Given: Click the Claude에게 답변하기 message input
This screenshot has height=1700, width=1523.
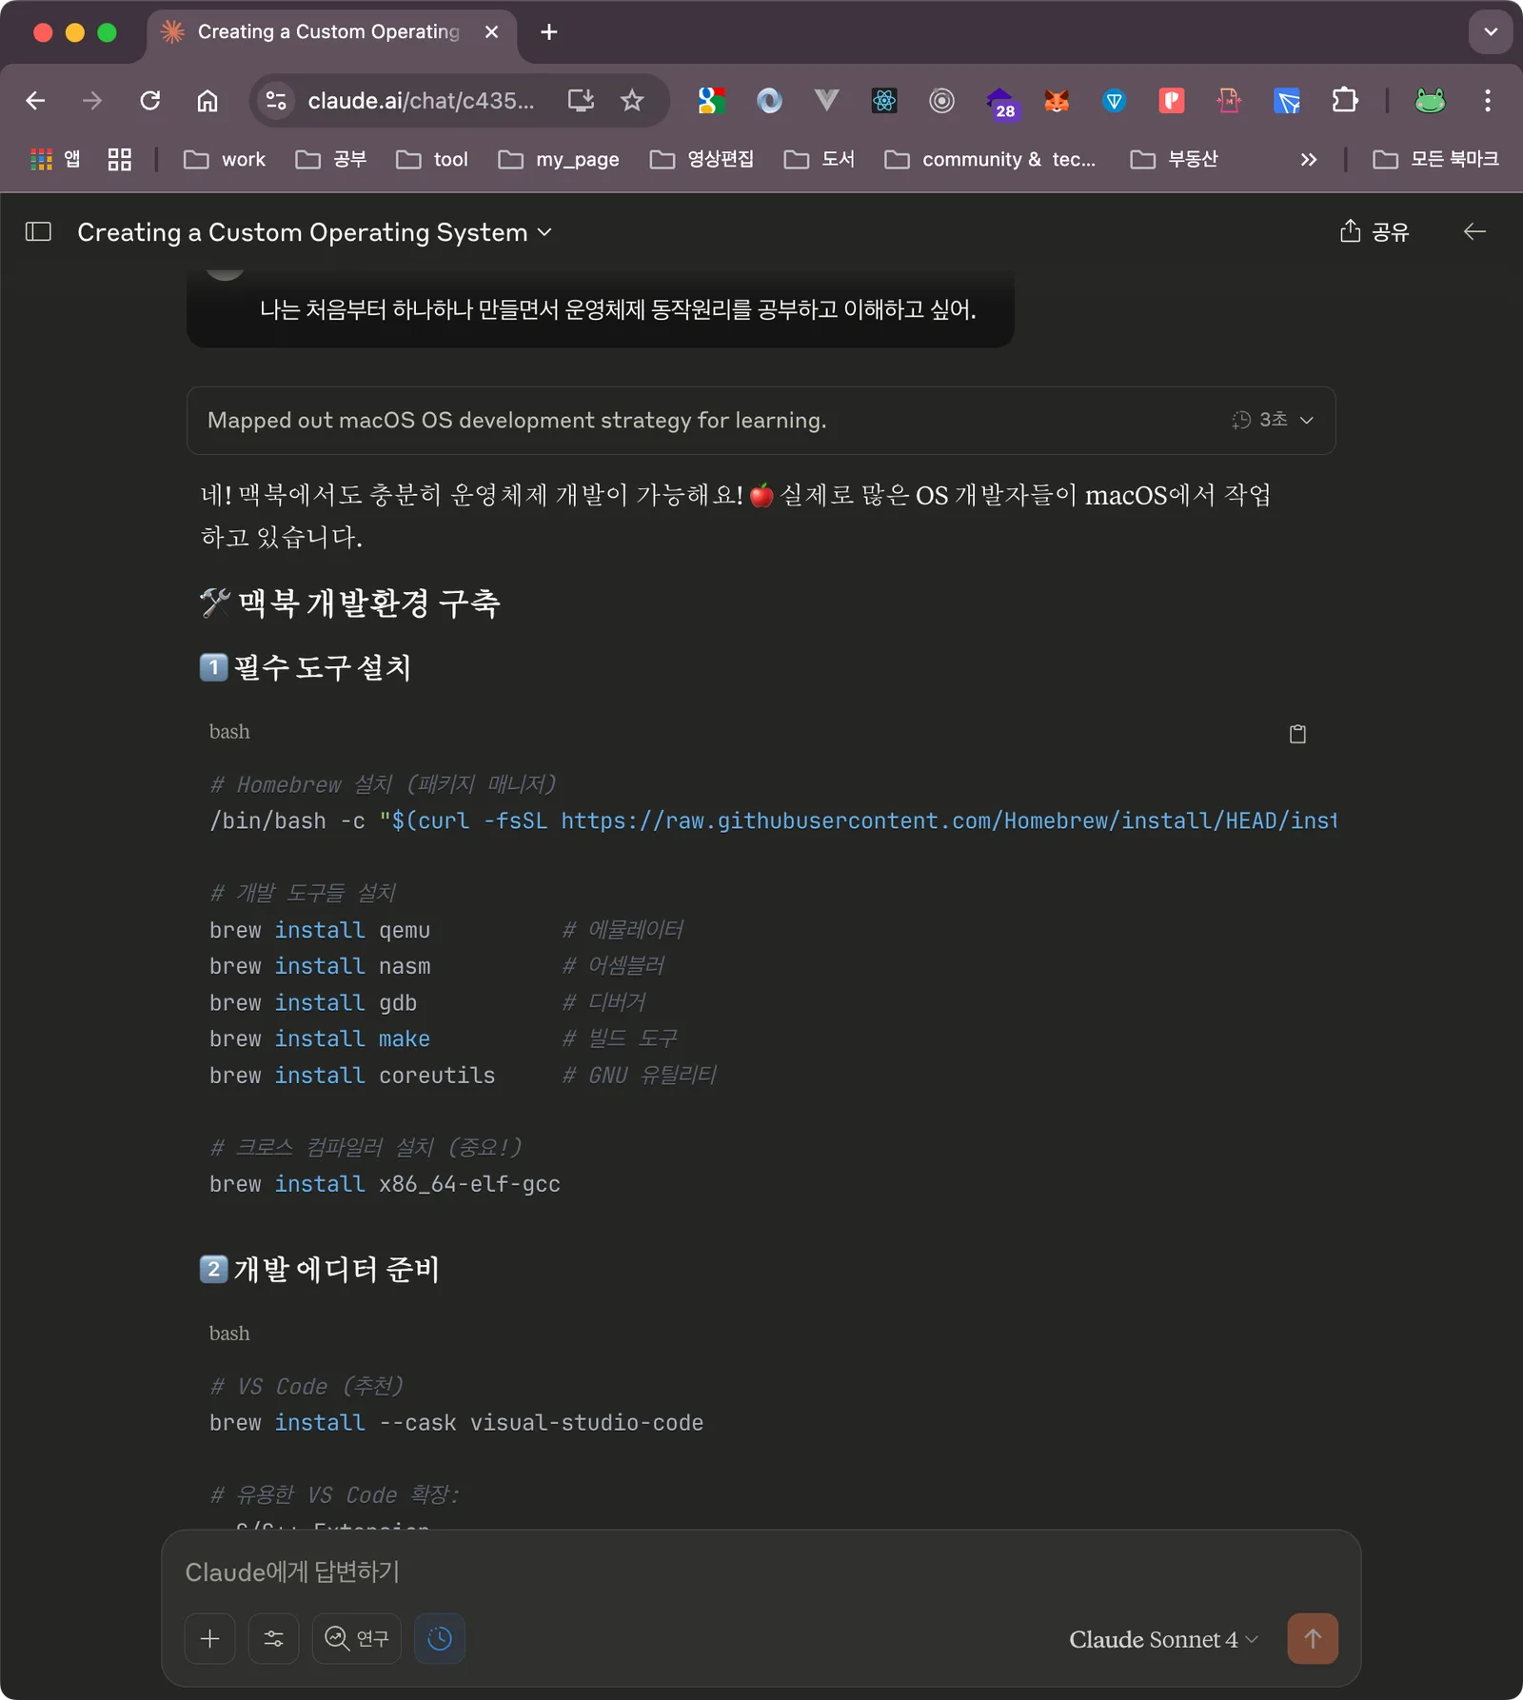Looking at the screenshot, I should pos(761,1572).
